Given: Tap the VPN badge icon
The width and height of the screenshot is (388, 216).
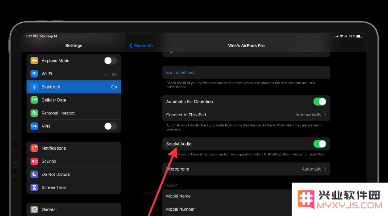Looking at the screenshot, I should (34, 126).
